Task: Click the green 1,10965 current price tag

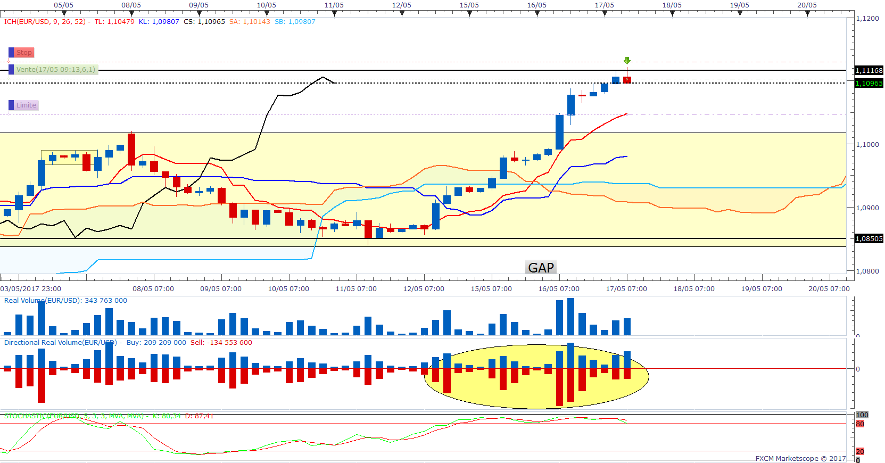Action: tap(869, 83)
